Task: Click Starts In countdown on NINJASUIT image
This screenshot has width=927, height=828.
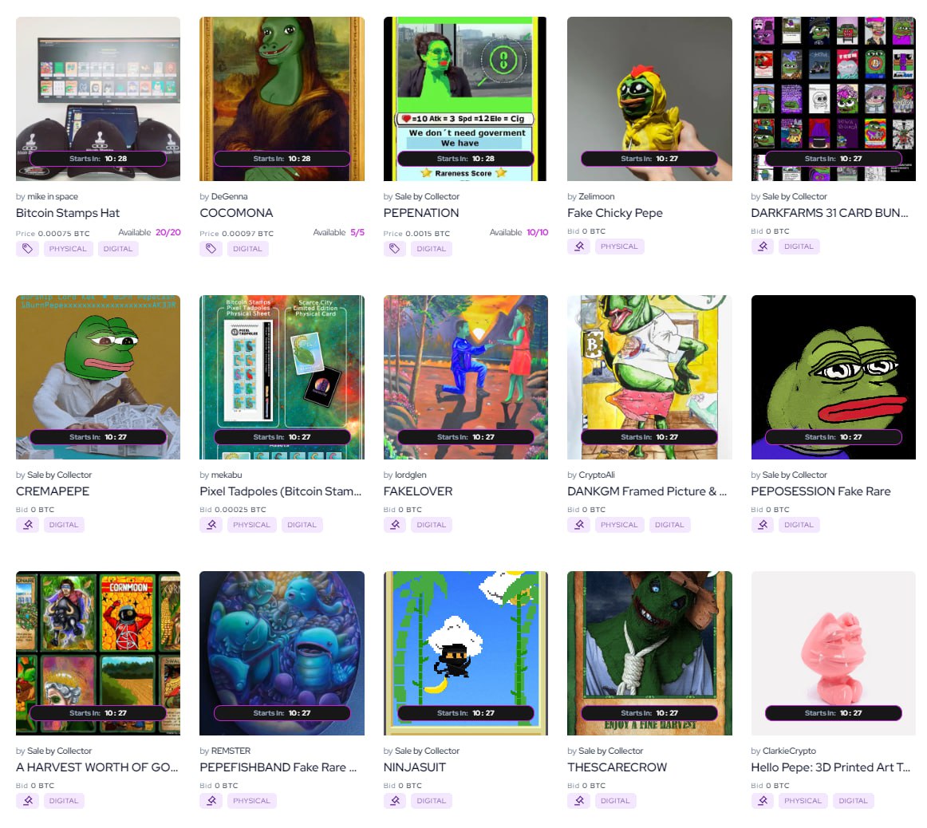Action: (466, 713)
